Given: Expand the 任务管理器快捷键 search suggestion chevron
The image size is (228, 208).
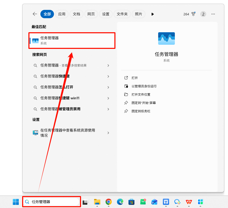Looking at the screenshot, I should pyautogui.click(x=108, y=76).
